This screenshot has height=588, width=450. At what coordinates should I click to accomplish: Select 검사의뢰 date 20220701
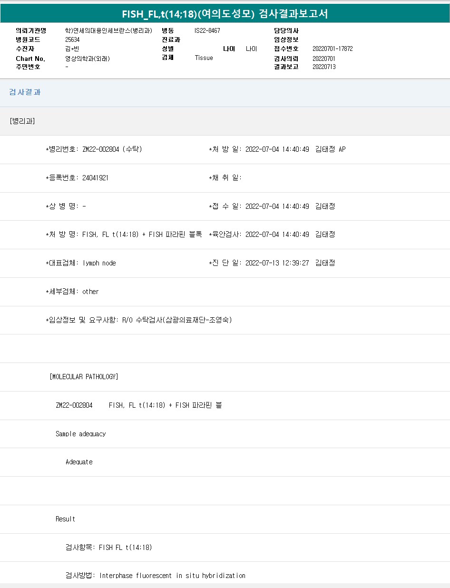click(324, 59)
